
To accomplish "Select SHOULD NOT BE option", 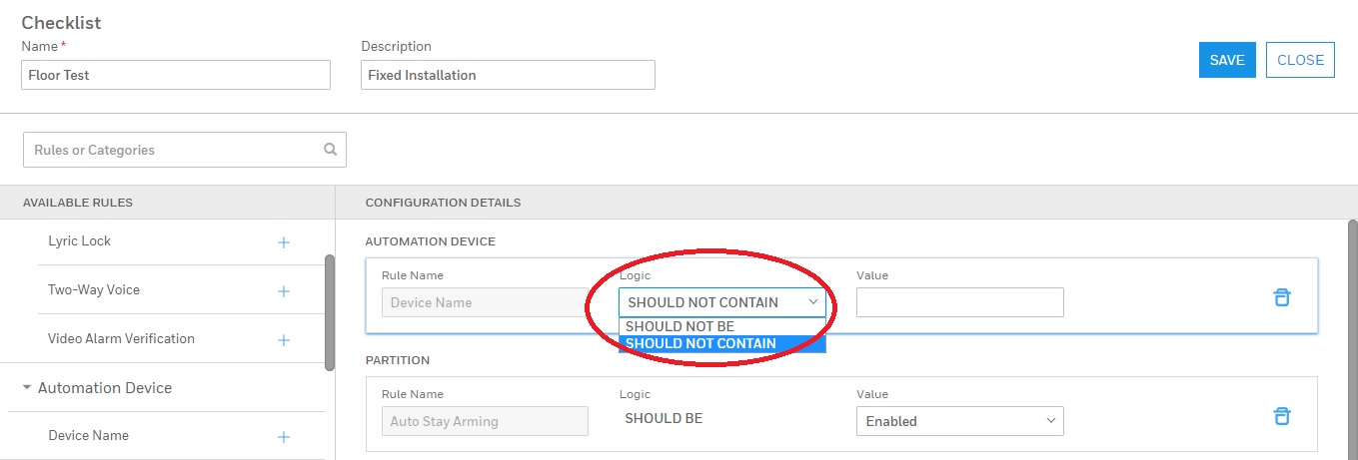I will coord(680,326).
